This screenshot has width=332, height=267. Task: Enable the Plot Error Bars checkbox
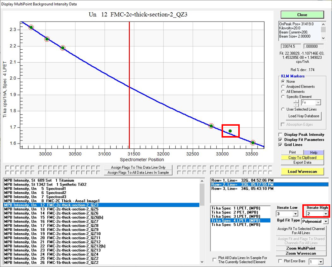(280, 261)
